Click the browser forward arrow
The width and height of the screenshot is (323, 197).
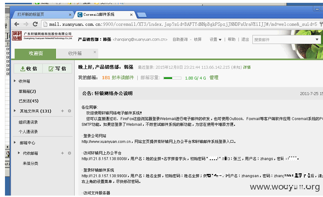[26, 24]
